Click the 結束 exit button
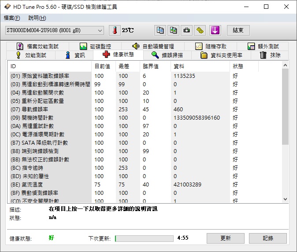Screen dimensions: 297x252 pos(238,30)
